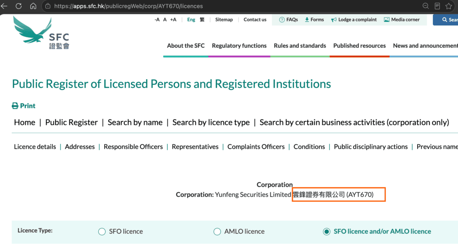Viewport: 458px width, 247px height.
Task: Reset font size with A
Action: 165,20
